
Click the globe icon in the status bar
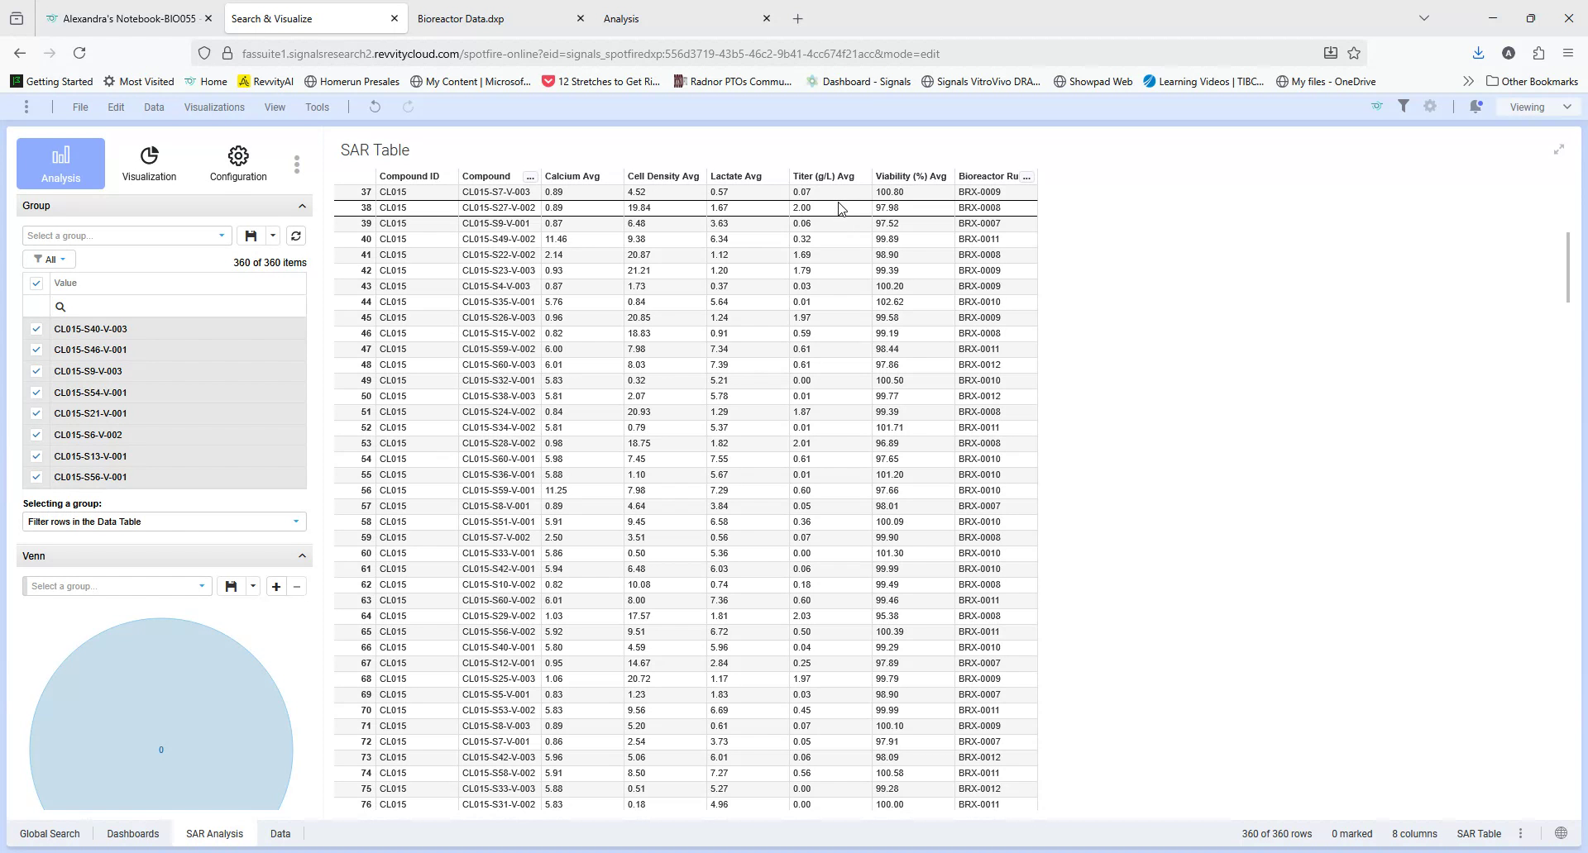tap(1561, 833)
